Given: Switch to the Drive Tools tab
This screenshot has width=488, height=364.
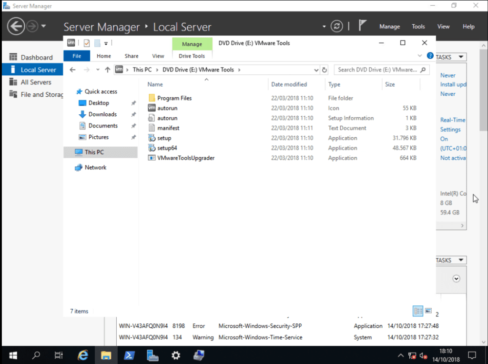Looking at the screenshot, I should [192, 56].
